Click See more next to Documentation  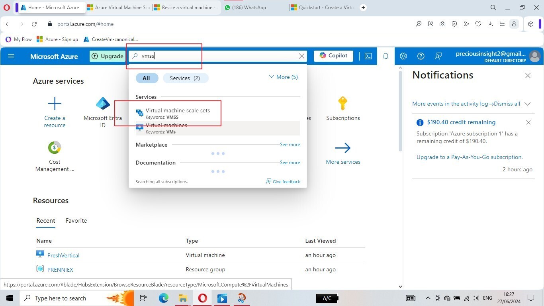(290, 163)
